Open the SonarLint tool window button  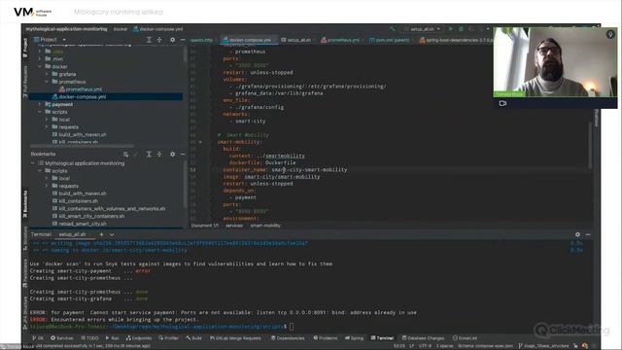click(x=466, y=338)
